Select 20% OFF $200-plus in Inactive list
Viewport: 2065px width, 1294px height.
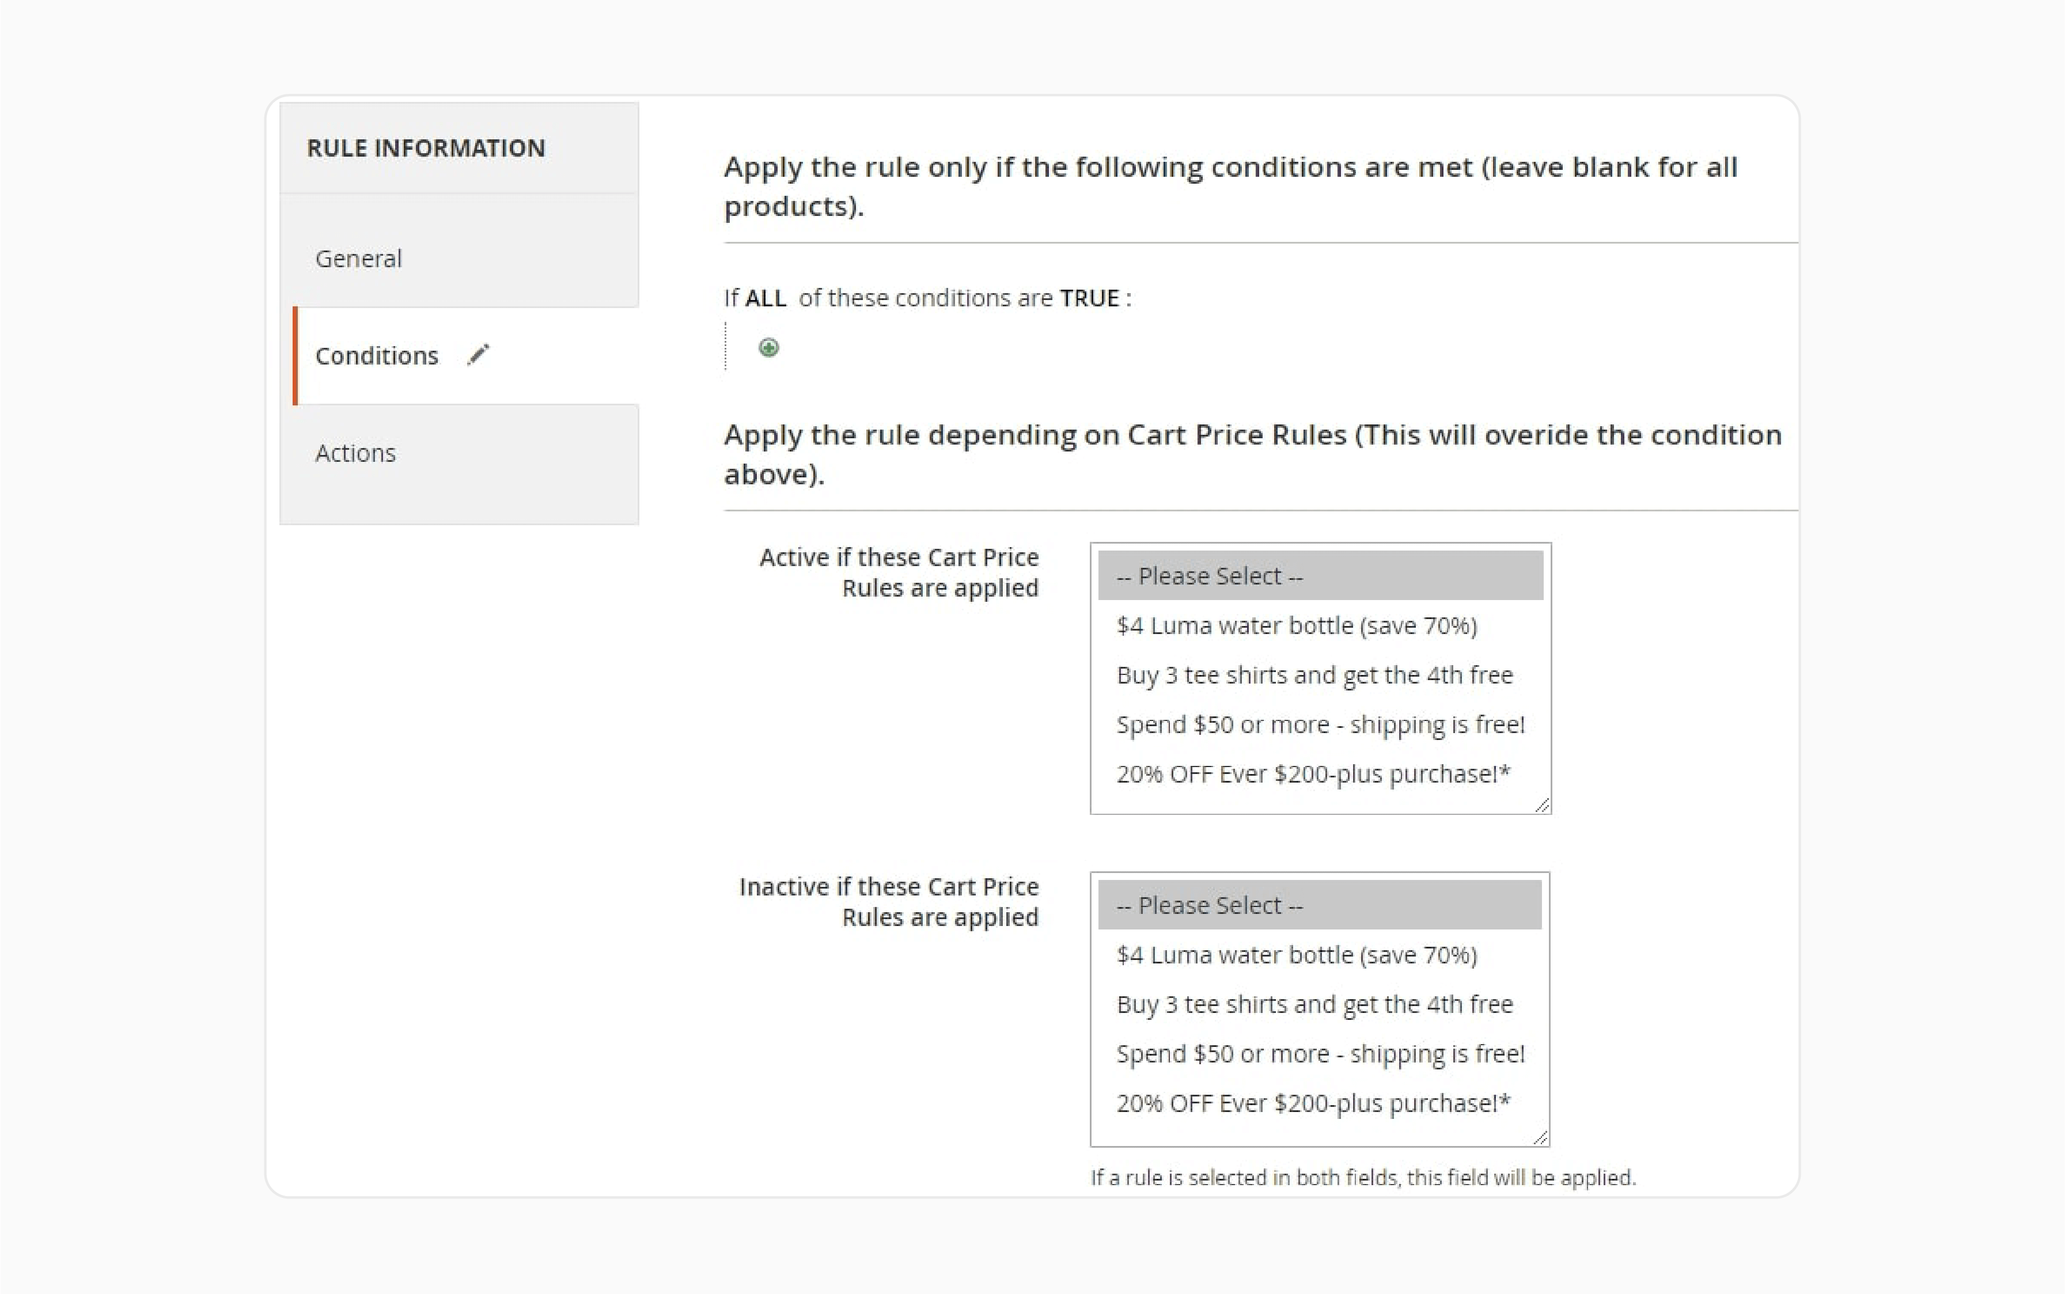click(1320, 1103)
